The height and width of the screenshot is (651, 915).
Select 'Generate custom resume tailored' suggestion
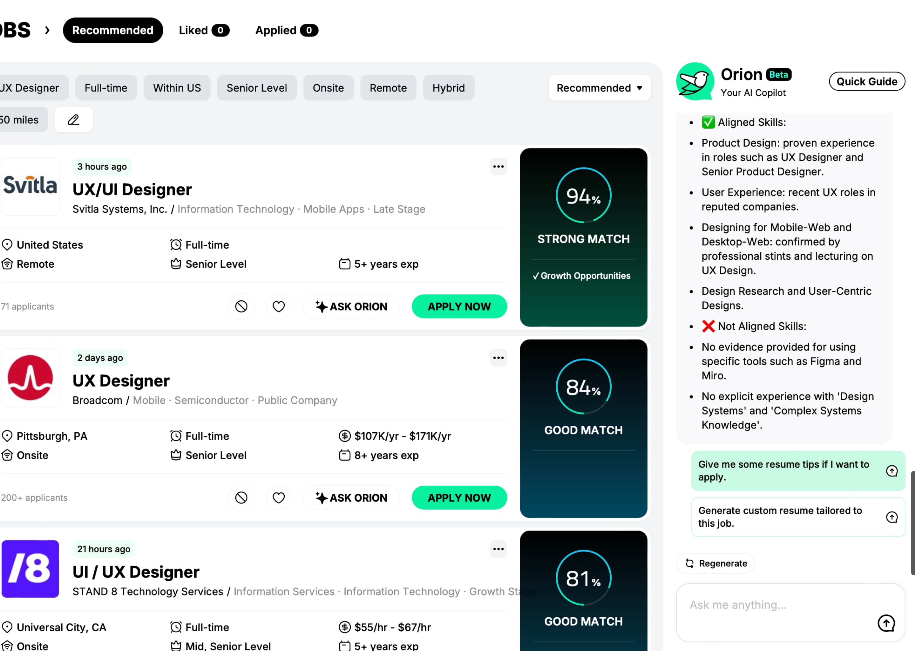coord(798,517)
